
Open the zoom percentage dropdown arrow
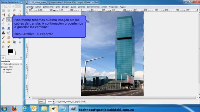54,102
